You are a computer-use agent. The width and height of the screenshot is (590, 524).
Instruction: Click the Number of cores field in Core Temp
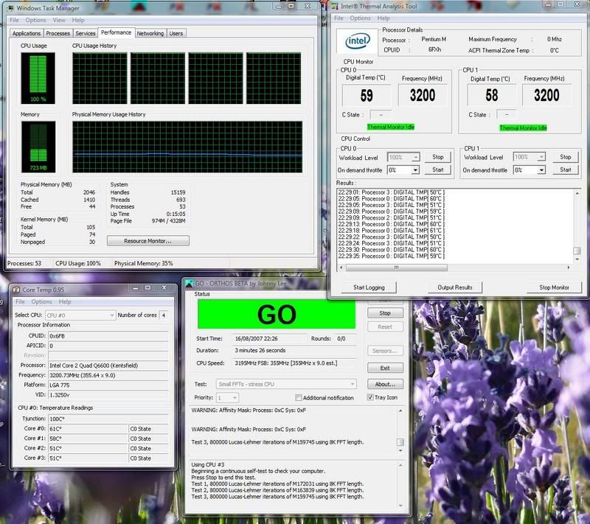(163, 315)
